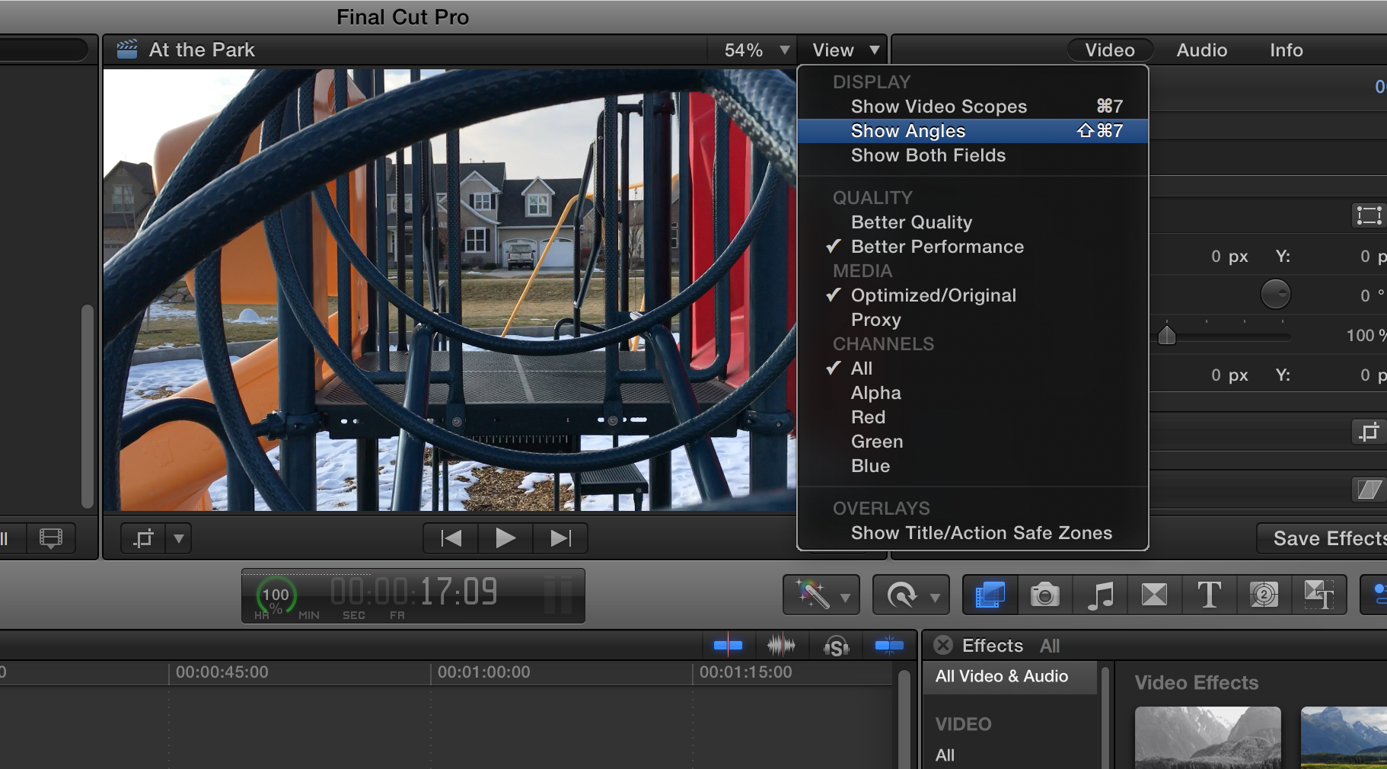Go to next edit point button

coord(560,538)
